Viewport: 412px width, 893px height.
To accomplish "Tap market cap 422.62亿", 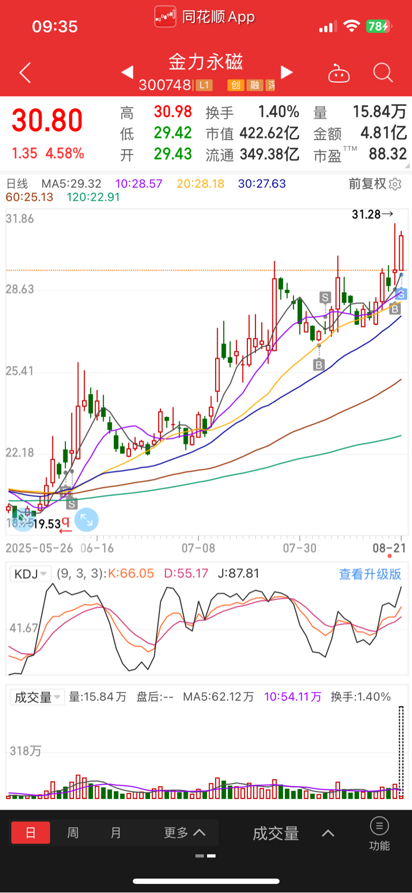I will tap(269, 133).
